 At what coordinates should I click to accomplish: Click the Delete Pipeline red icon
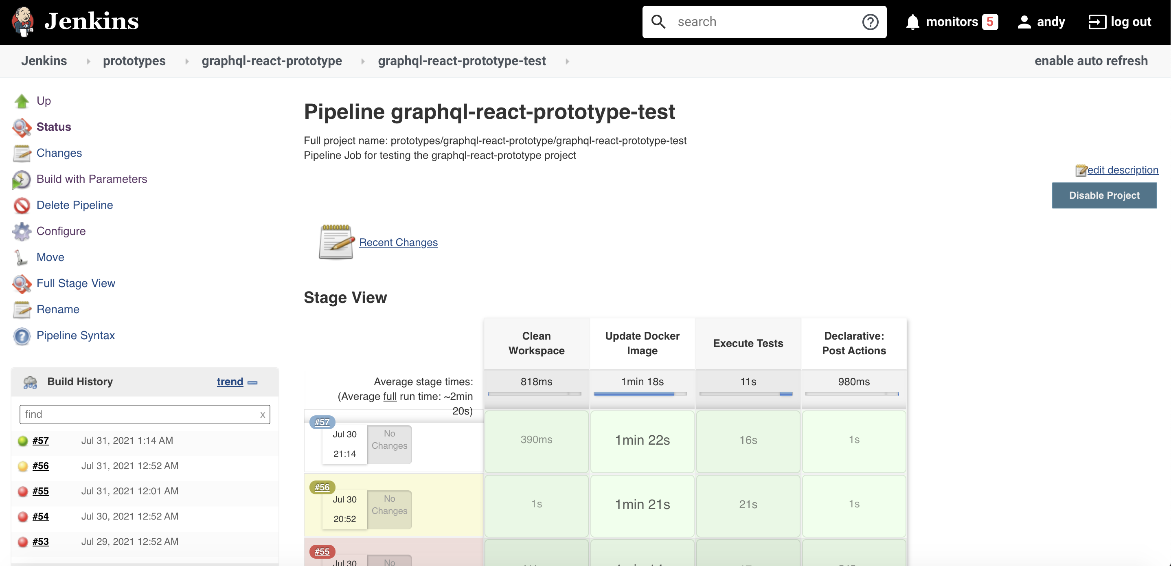point(21,206)
